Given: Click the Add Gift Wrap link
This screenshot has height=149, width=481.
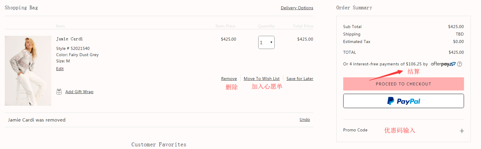Looking at the screenshot, I should 79,92.
